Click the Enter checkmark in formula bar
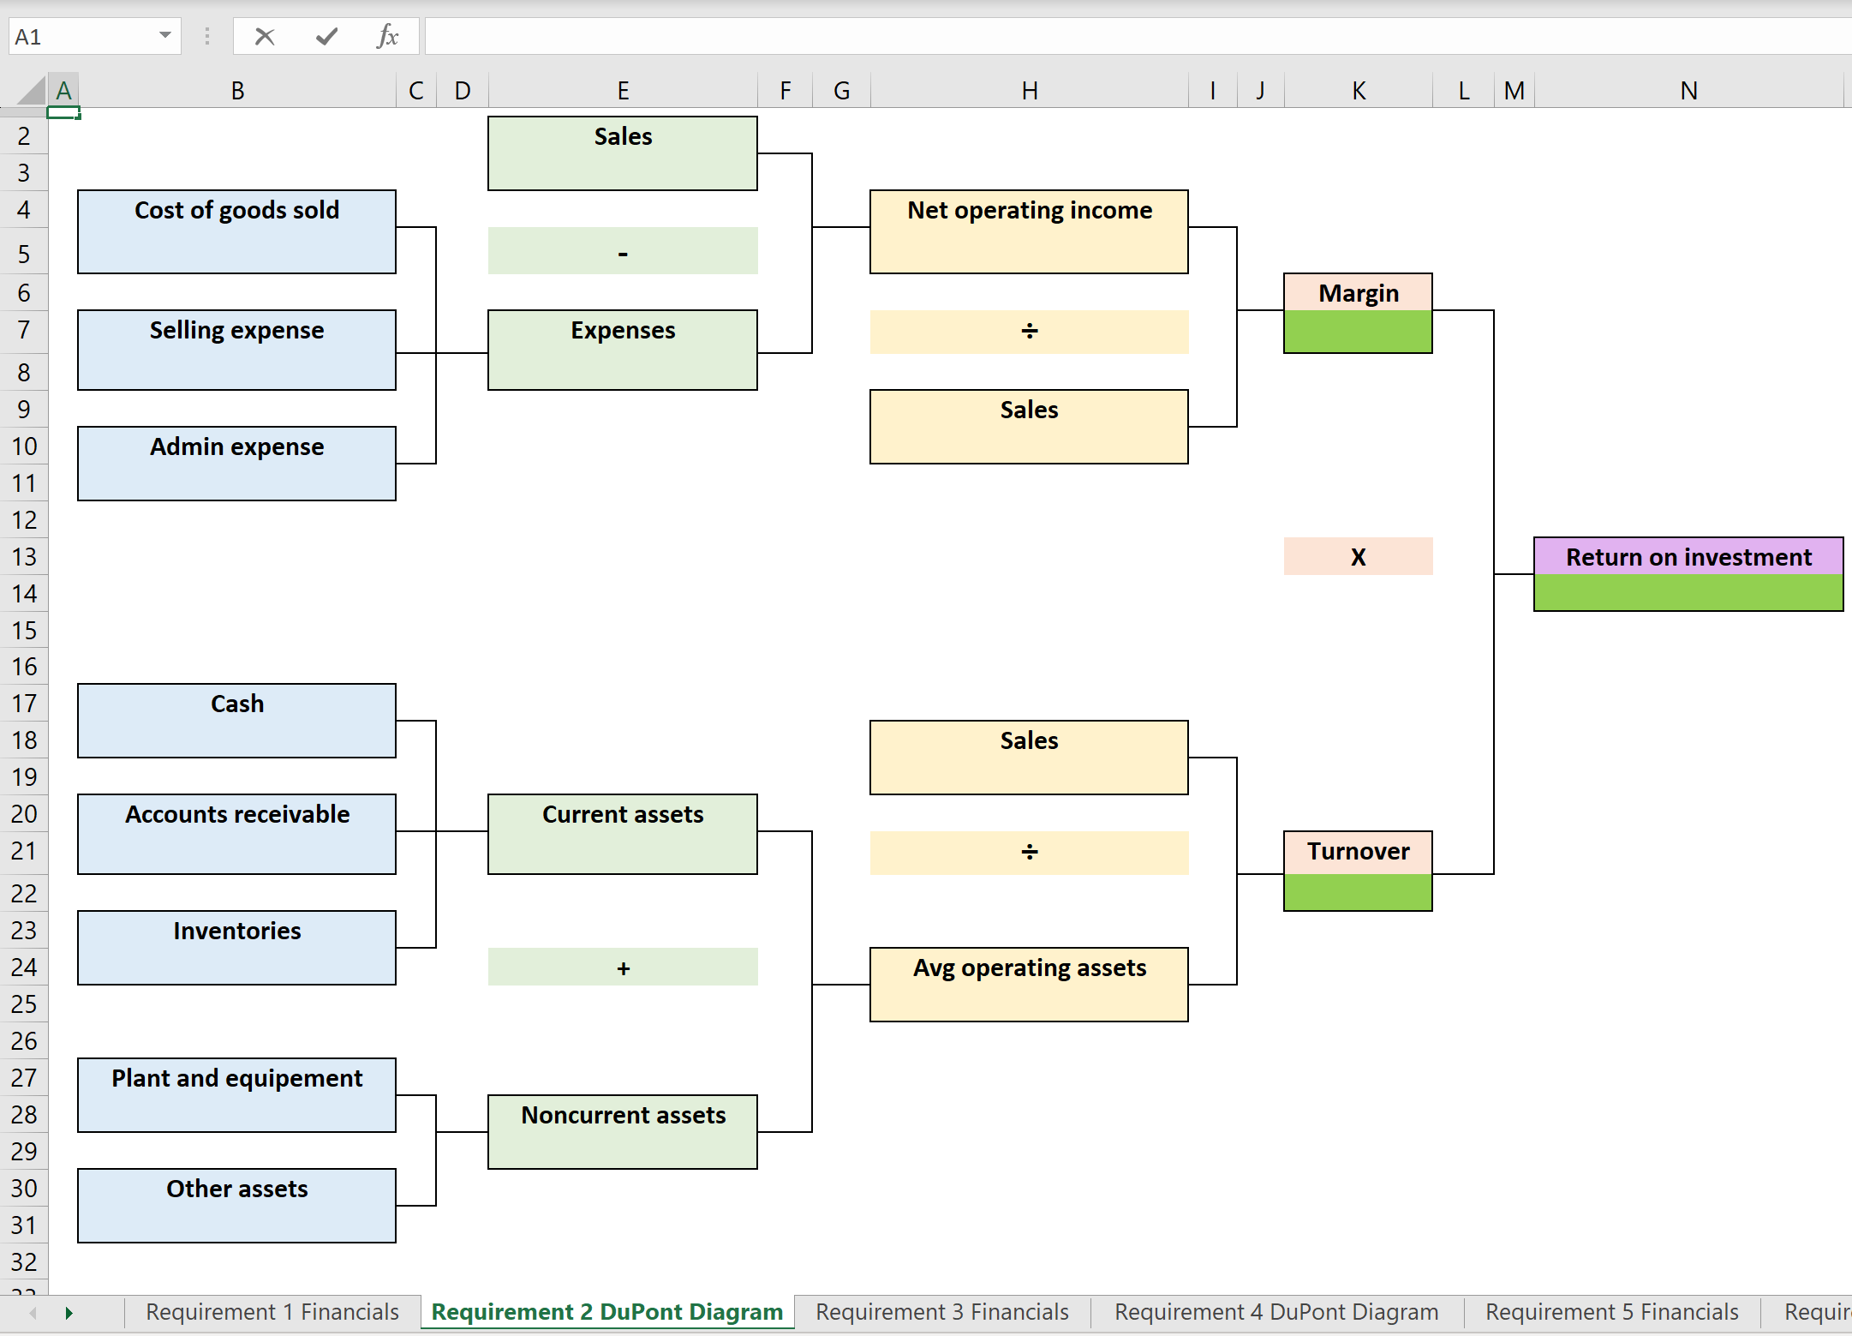 click(326, 36)
